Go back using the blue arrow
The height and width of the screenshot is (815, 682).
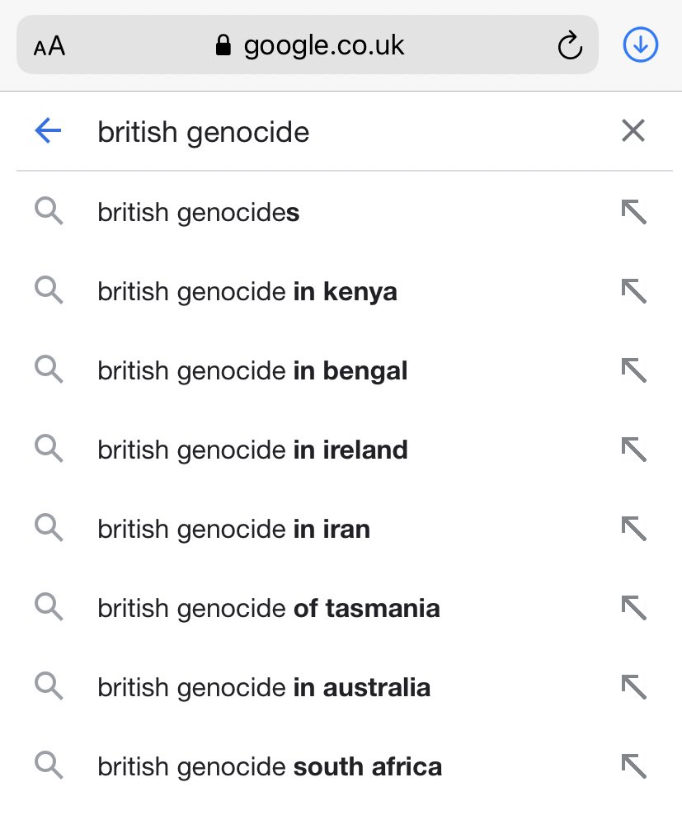coord(48,130)
